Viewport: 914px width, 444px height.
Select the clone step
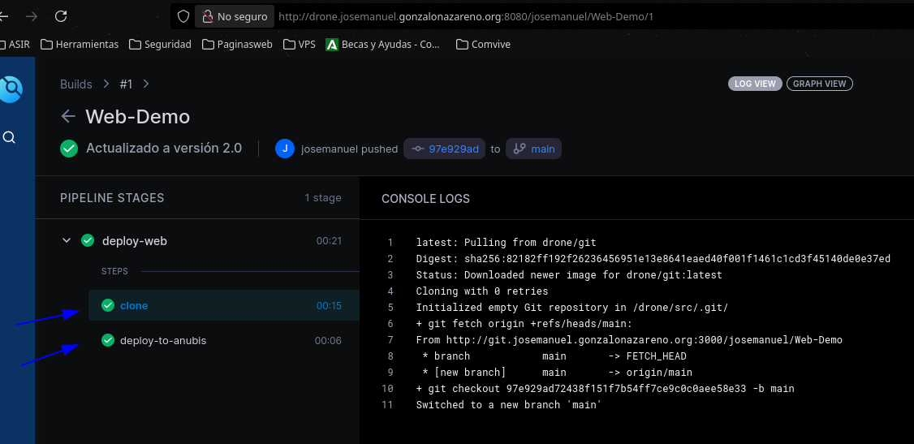coord(224,305)
